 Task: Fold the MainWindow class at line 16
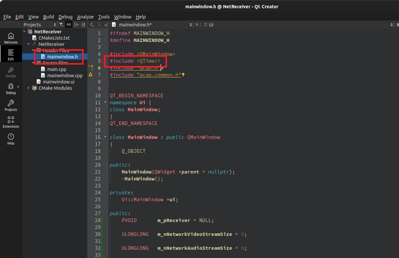[x=105, y=137]
